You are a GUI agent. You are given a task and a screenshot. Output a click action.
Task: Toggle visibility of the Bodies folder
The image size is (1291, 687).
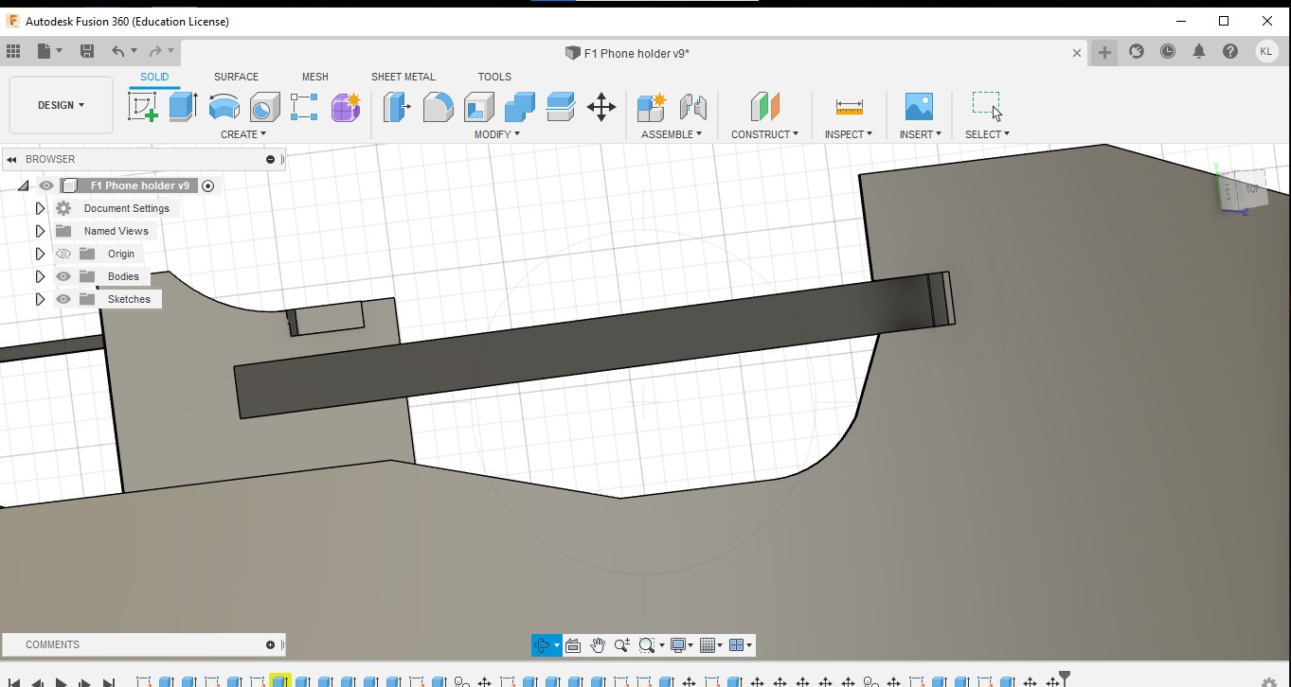(x=63, y=276)
